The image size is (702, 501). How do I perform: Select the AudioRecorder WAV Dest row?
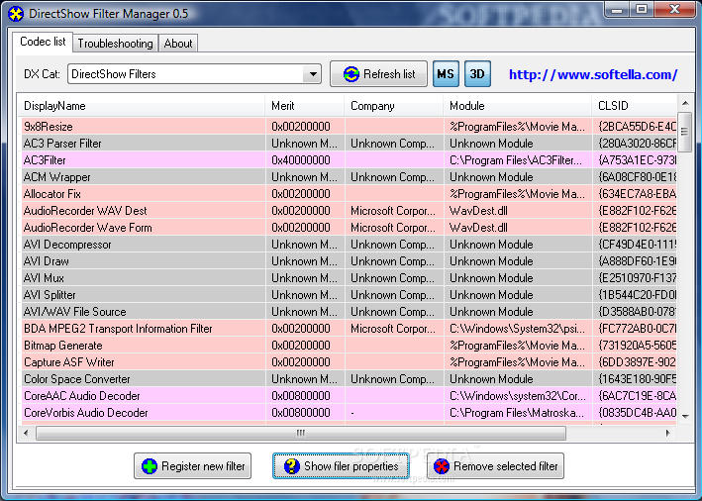click(x=349, y=211)
